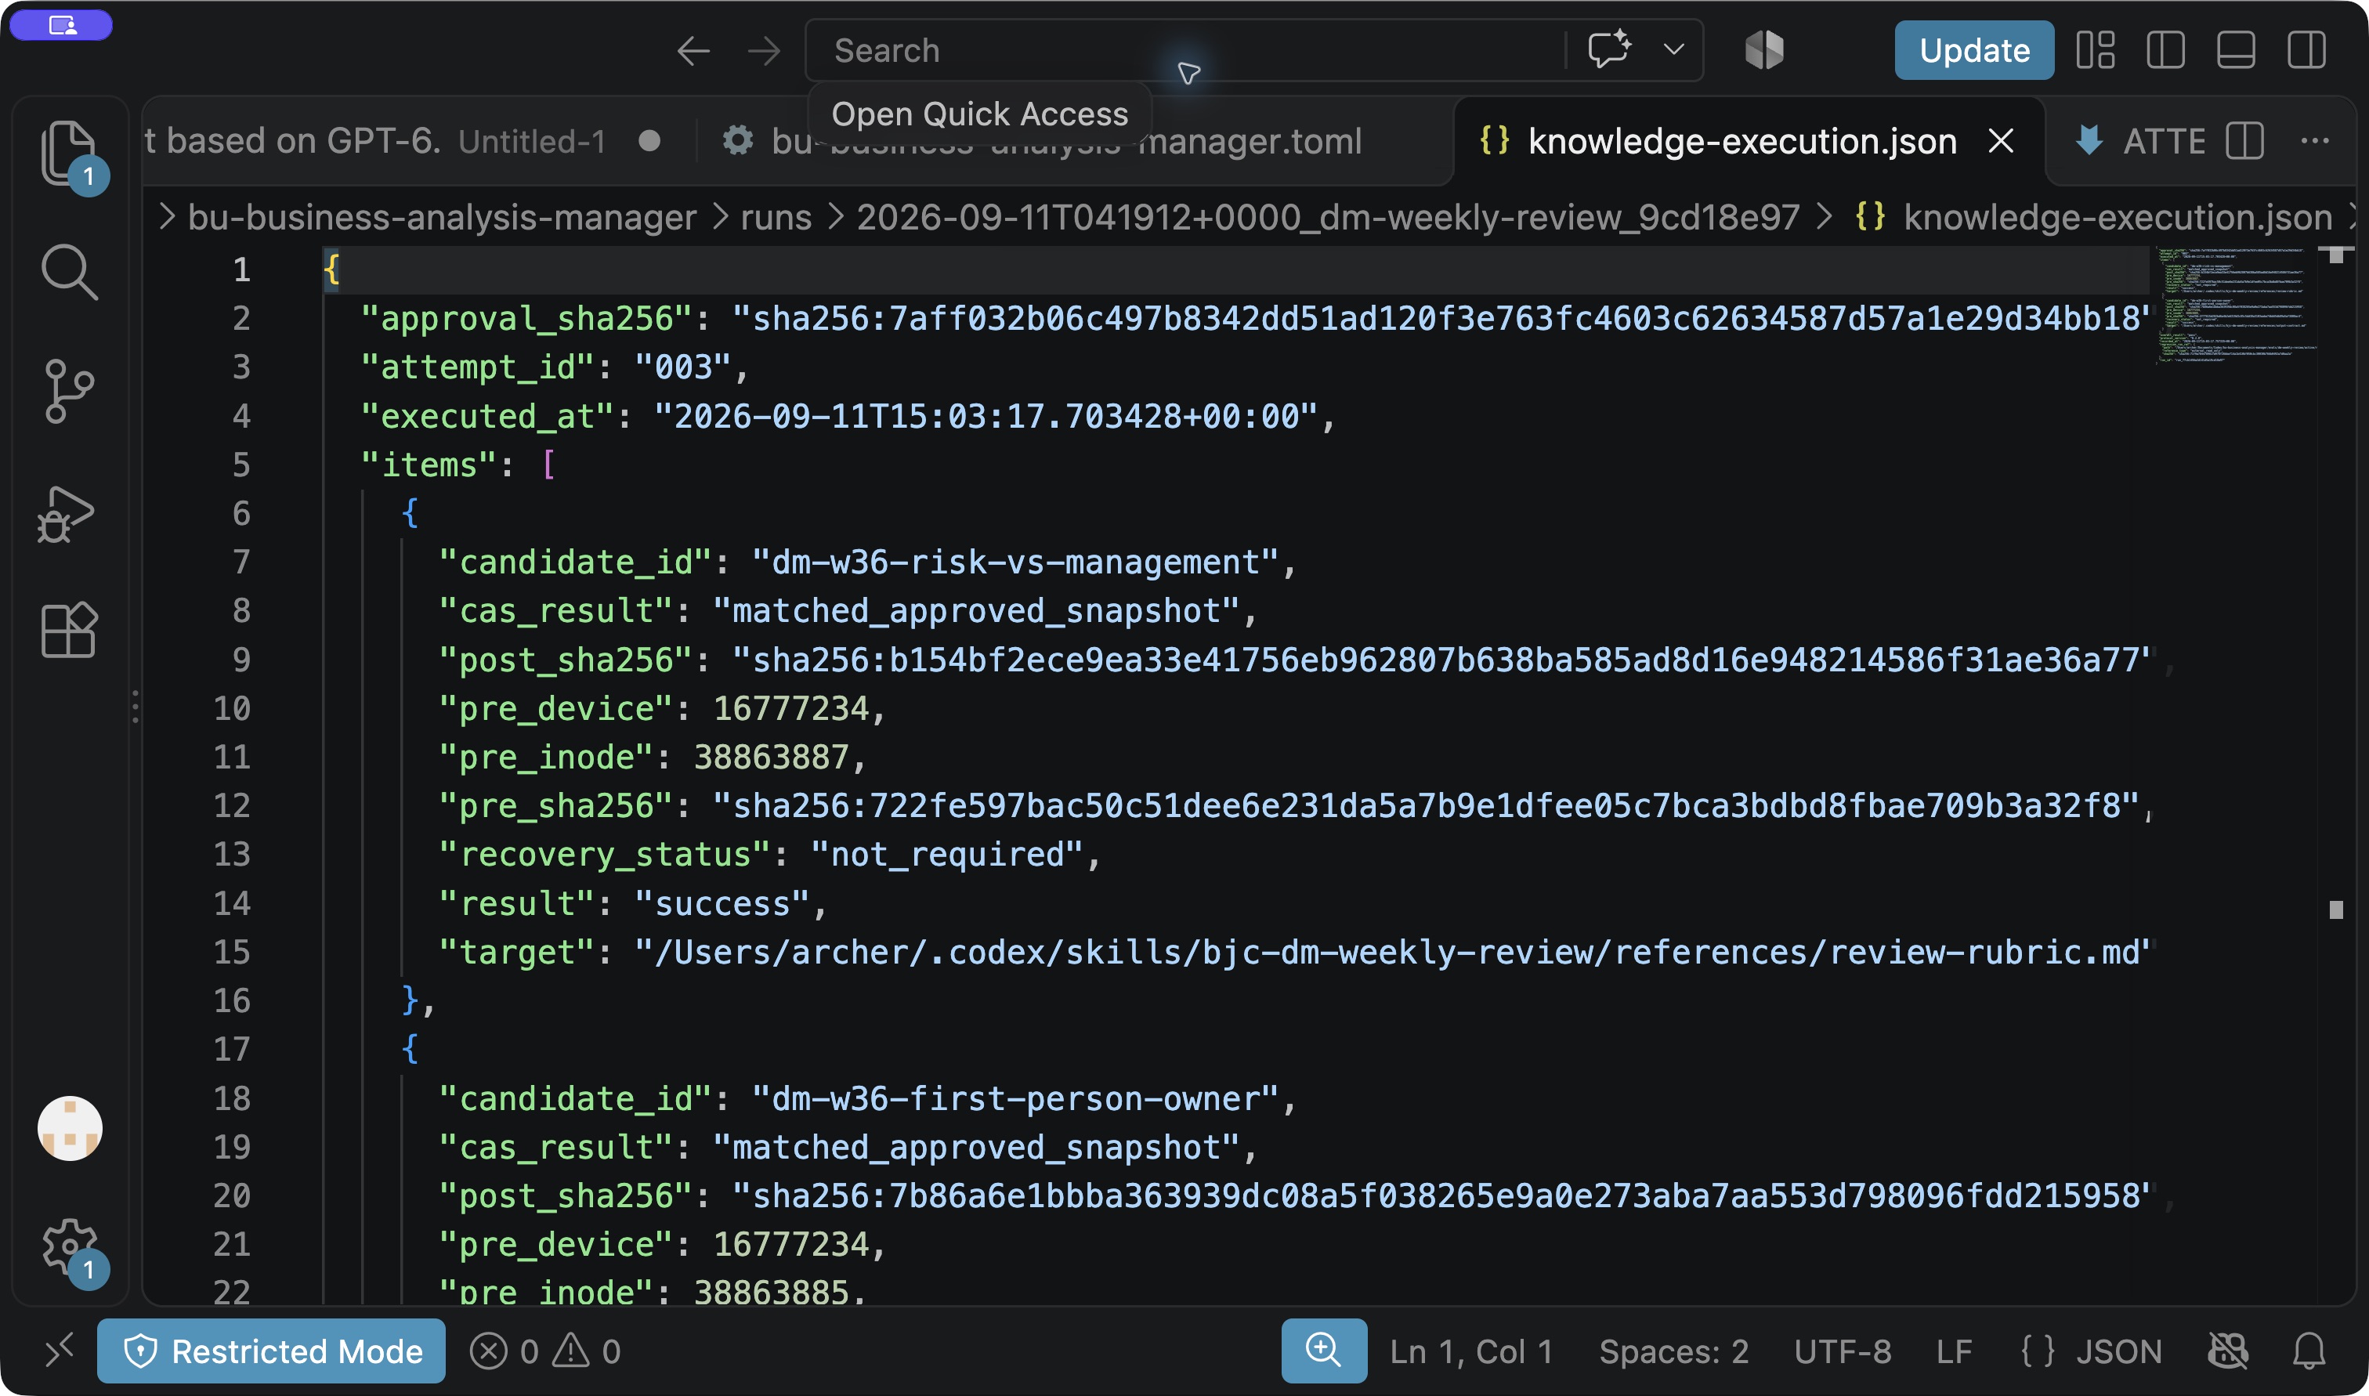Split the editor right
This screenshot has width=2369, height=1396.
click(x=2244, y=141)
